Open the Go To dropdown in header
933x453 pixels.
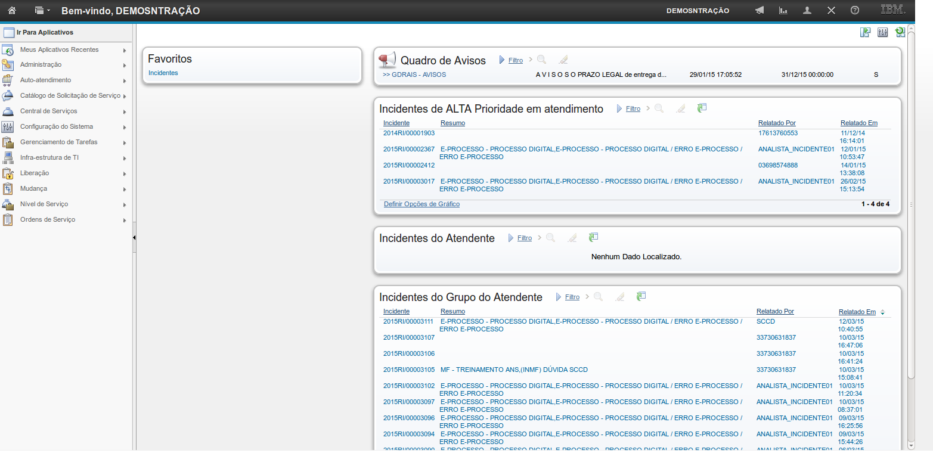click(42, 11)
